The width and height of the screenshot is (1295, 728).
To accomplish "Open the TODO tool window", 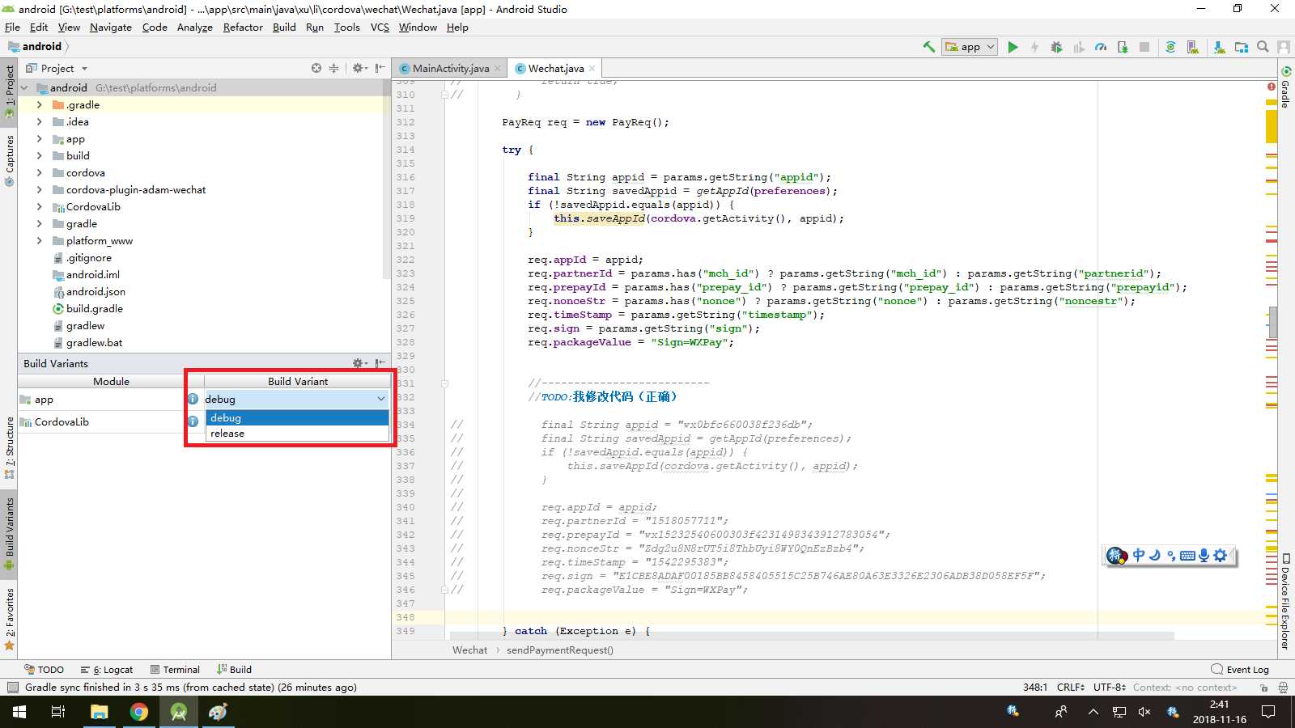I will pos(45,669).
